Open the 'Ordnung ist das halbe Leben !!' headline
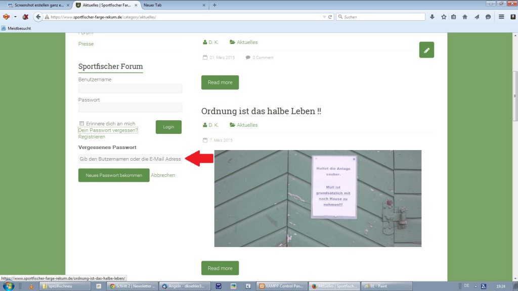518x291 pixels. pyautogui.click(x=261, y=111)
